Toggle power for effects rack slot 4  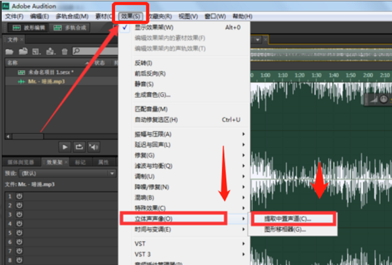coord(19,223)
